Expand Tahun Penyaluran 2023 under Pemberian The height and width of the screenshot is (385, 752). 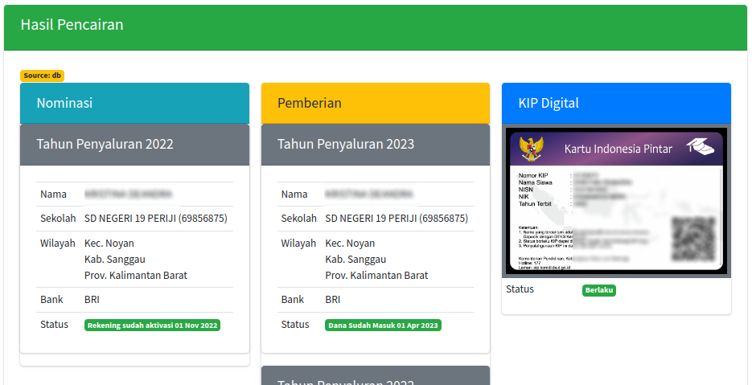(375, 144)
